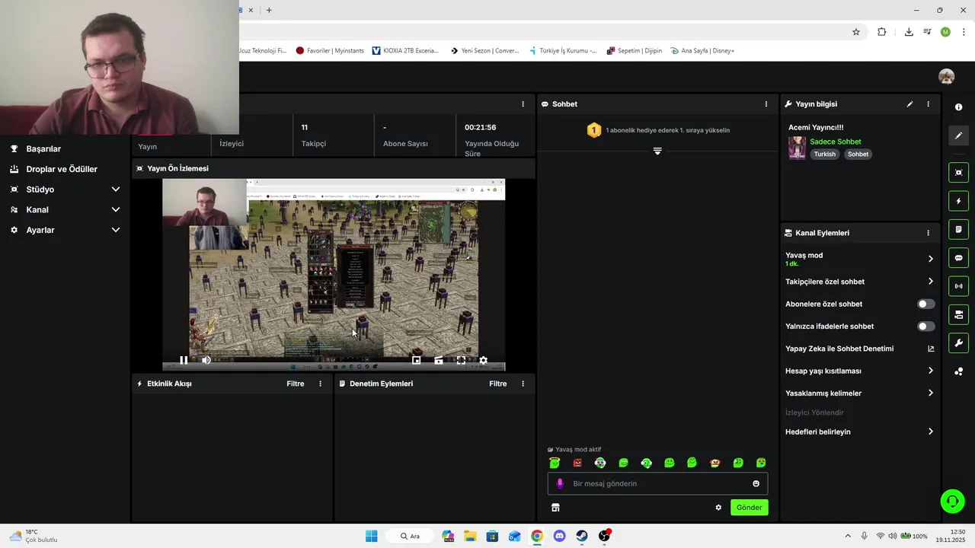Open Hedefleri belirleyin options
975x548 pixels.
pyautogui.click(x=930, y=432)
